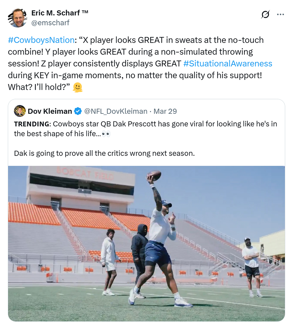The height and width of the screenshot is (323, 293).
Task: Open the Dak Prescott throwing video thumbnail
Action: (x=146, y=243)
